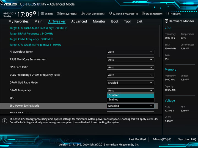
Task: Expand the DRAM Frequency dropdown
Action: (x=130, y=90)
